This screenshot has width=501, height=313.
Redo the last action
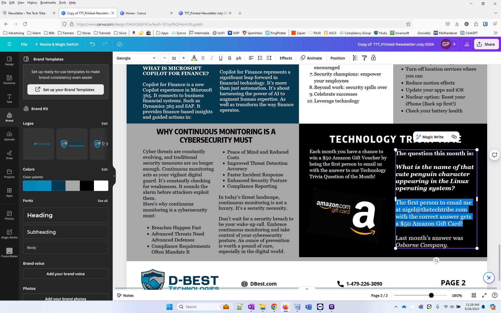105,44
